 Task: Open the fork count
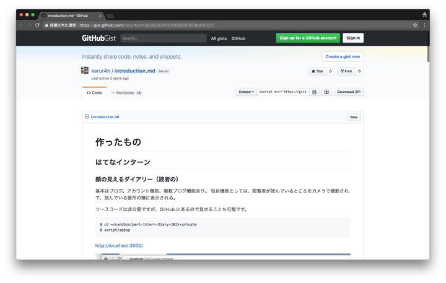tap(359, 71)
